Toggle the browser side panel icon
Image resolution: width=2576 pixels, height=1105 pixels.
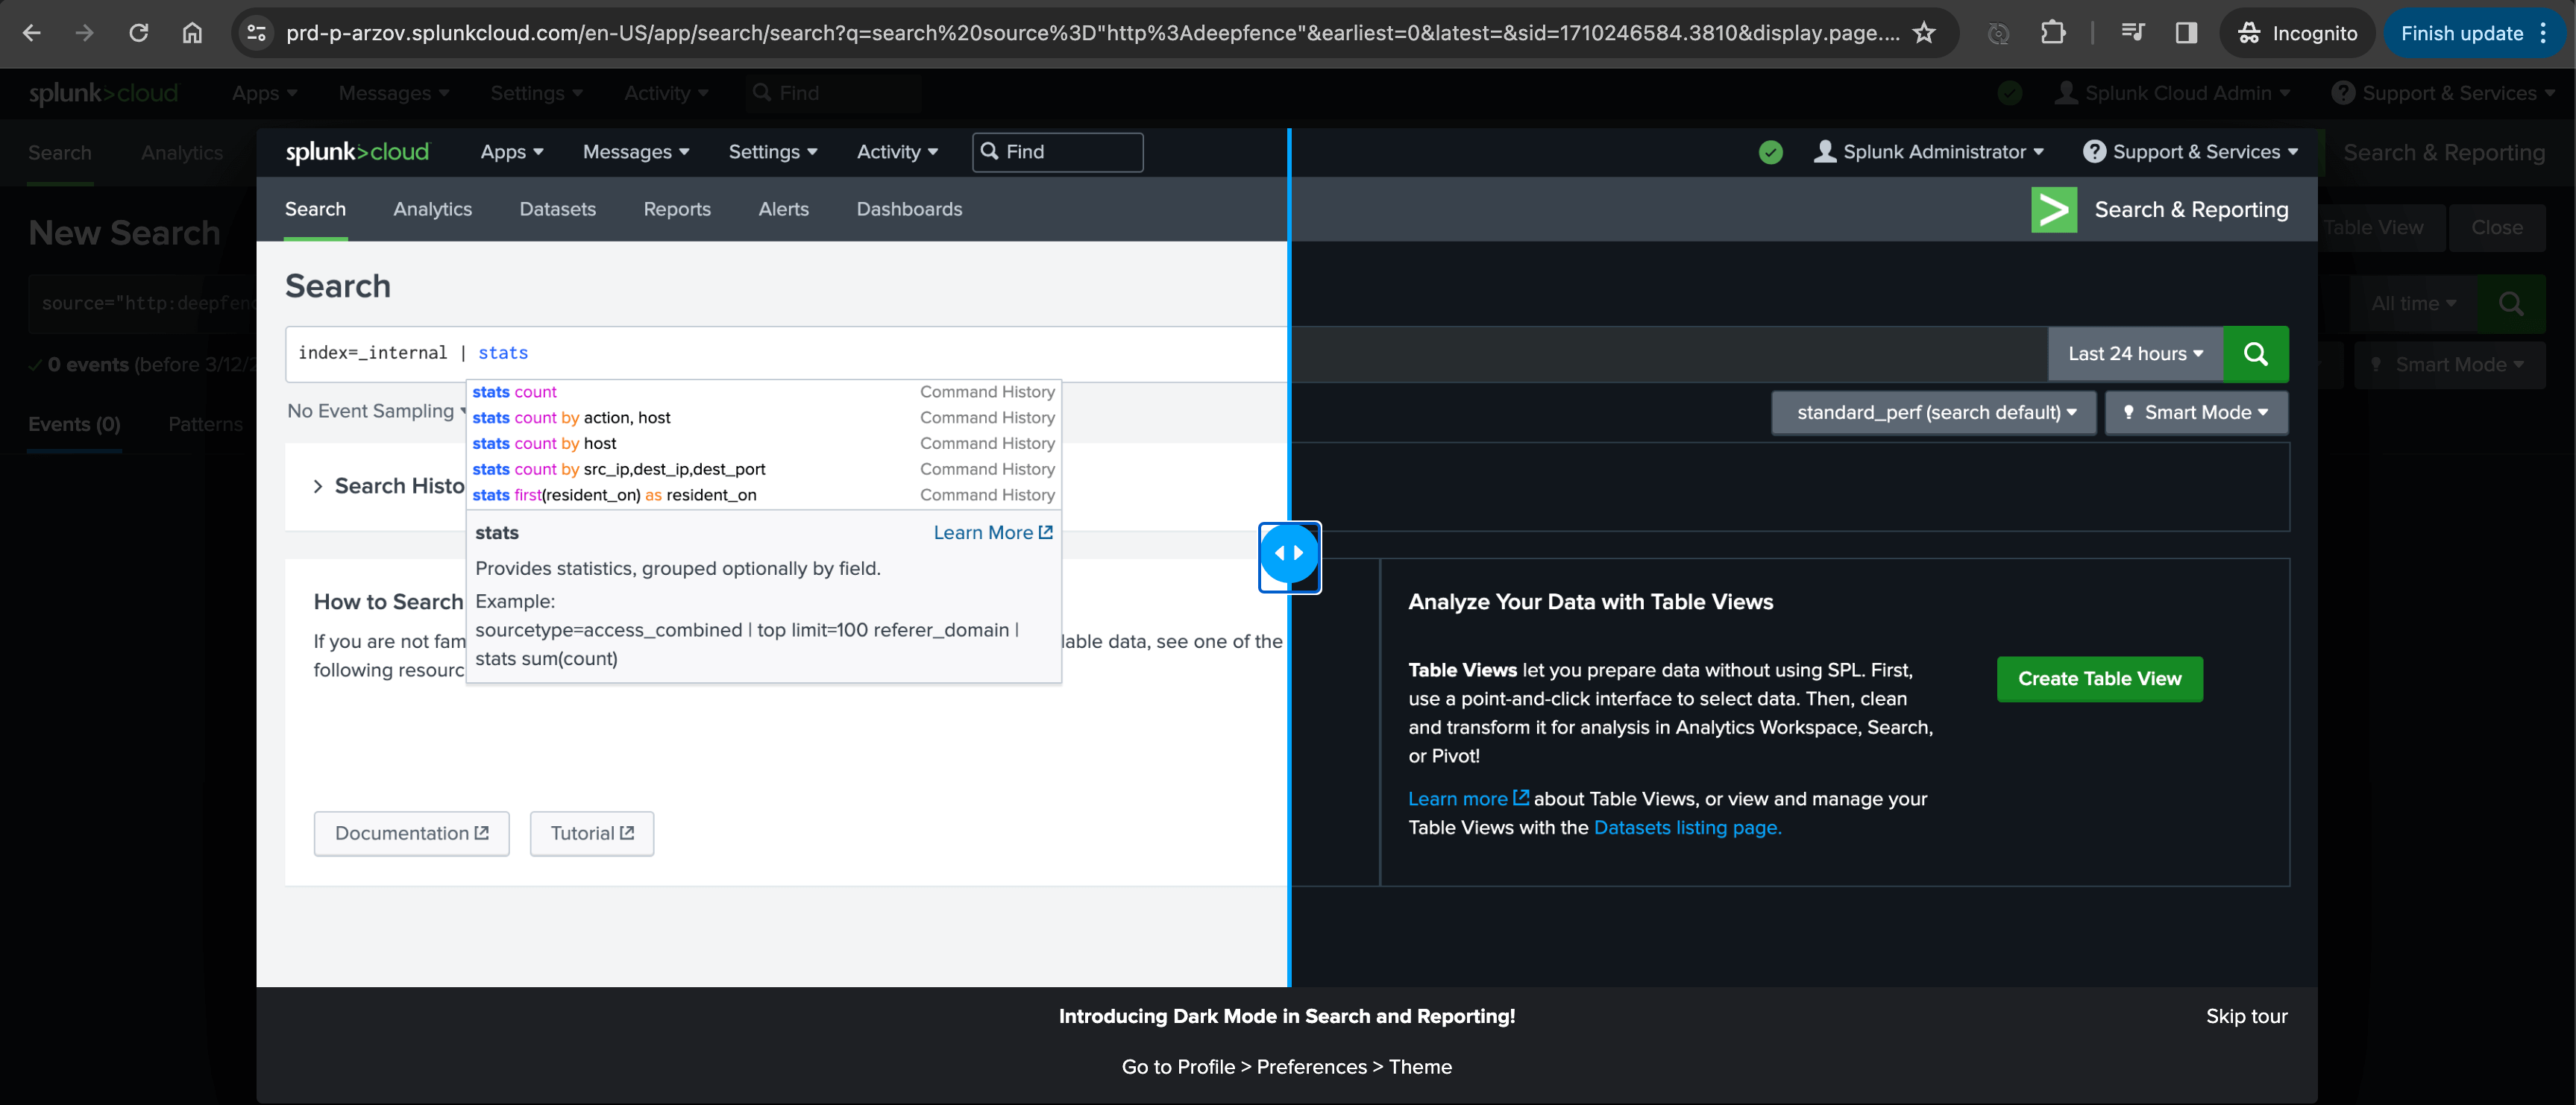pyautogui.click(x=2186, y=33)
